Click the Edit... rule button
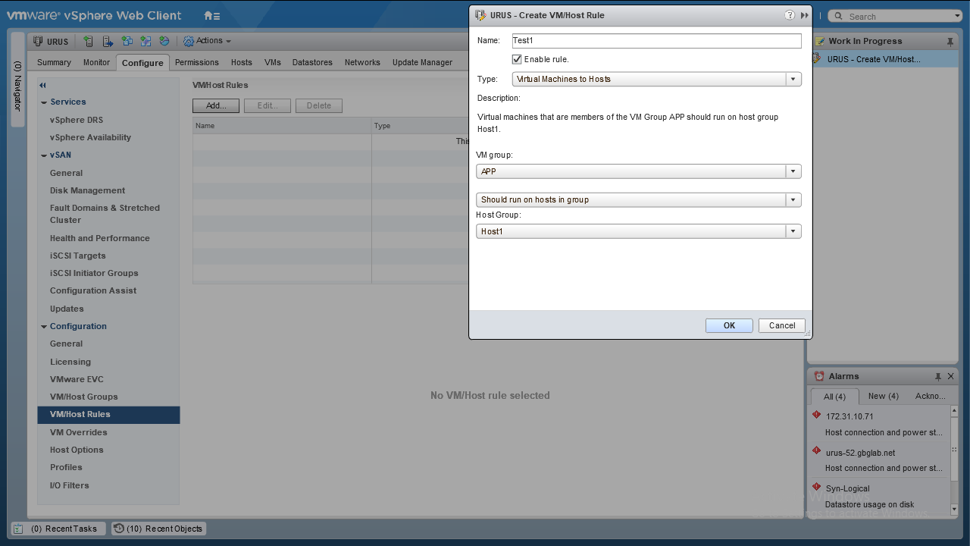Image resolution: width=970 pixels, height=546 pixels. pyautogui.click(x=268, y=106)
